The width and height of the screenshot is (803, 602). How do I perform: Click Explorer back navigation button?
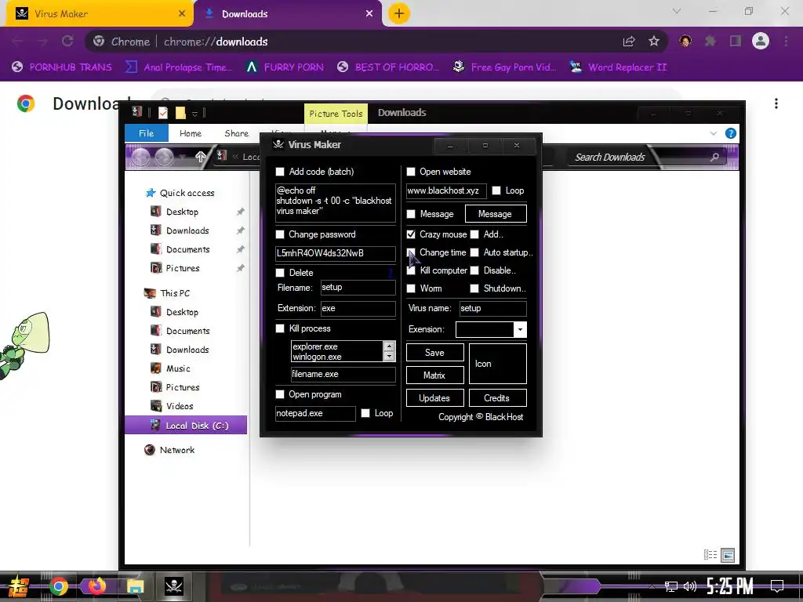[141, 157]
